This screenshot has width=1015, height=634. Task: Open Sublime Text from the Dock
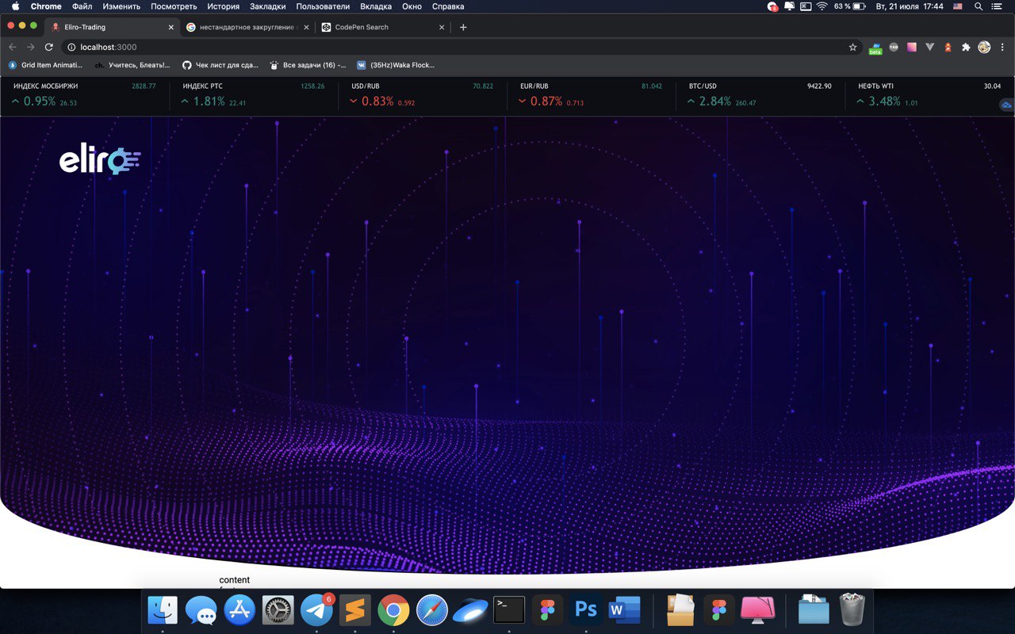[x=355, y=610]
